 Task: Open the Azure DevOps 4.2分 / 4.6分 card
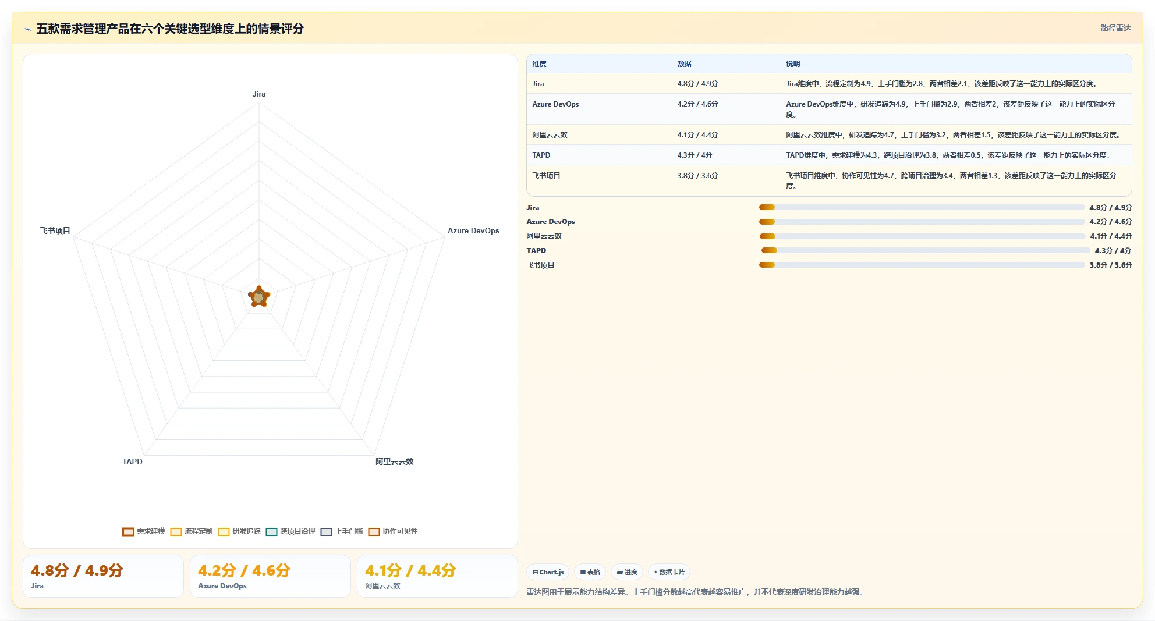click(x=270, y=576)
